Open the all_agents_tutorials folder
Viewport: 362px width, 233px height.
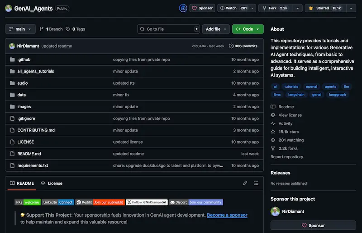(x=36, y=71)
